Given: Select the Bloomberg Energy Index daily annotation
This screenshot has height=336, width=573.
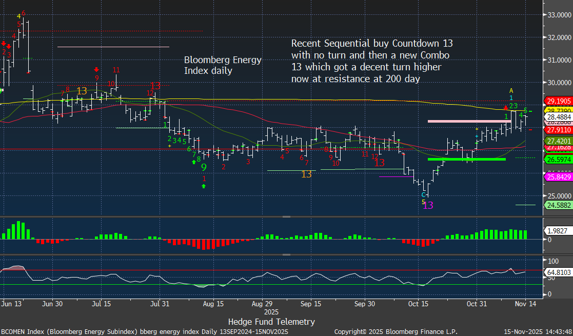Looking at the screenshot, I should (x=223, y=65).
